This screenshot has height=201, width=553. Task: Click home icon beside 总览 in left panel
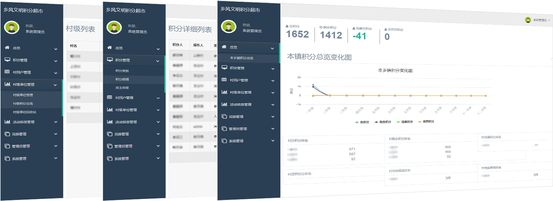[7, 48]
